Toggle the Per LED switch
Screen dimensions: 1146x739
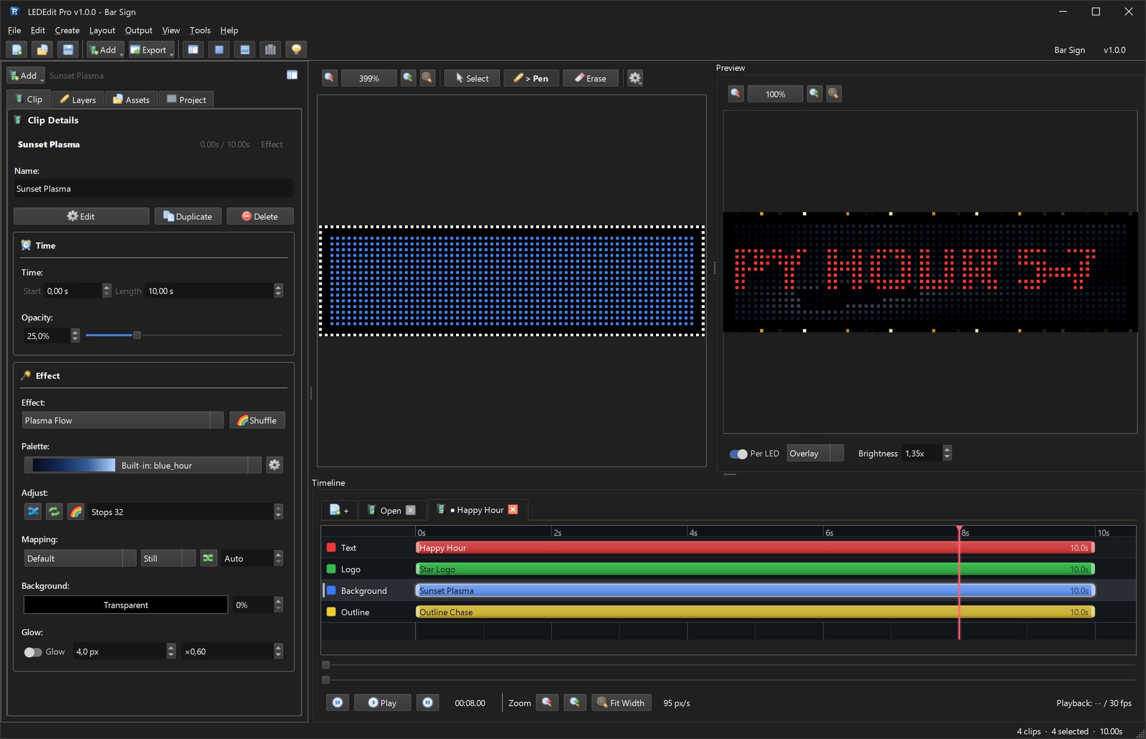click(738, 454)
